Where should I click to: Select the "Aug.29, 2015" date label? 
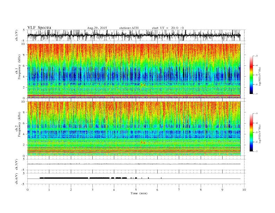pyautogui.click(x=97, y=28)
